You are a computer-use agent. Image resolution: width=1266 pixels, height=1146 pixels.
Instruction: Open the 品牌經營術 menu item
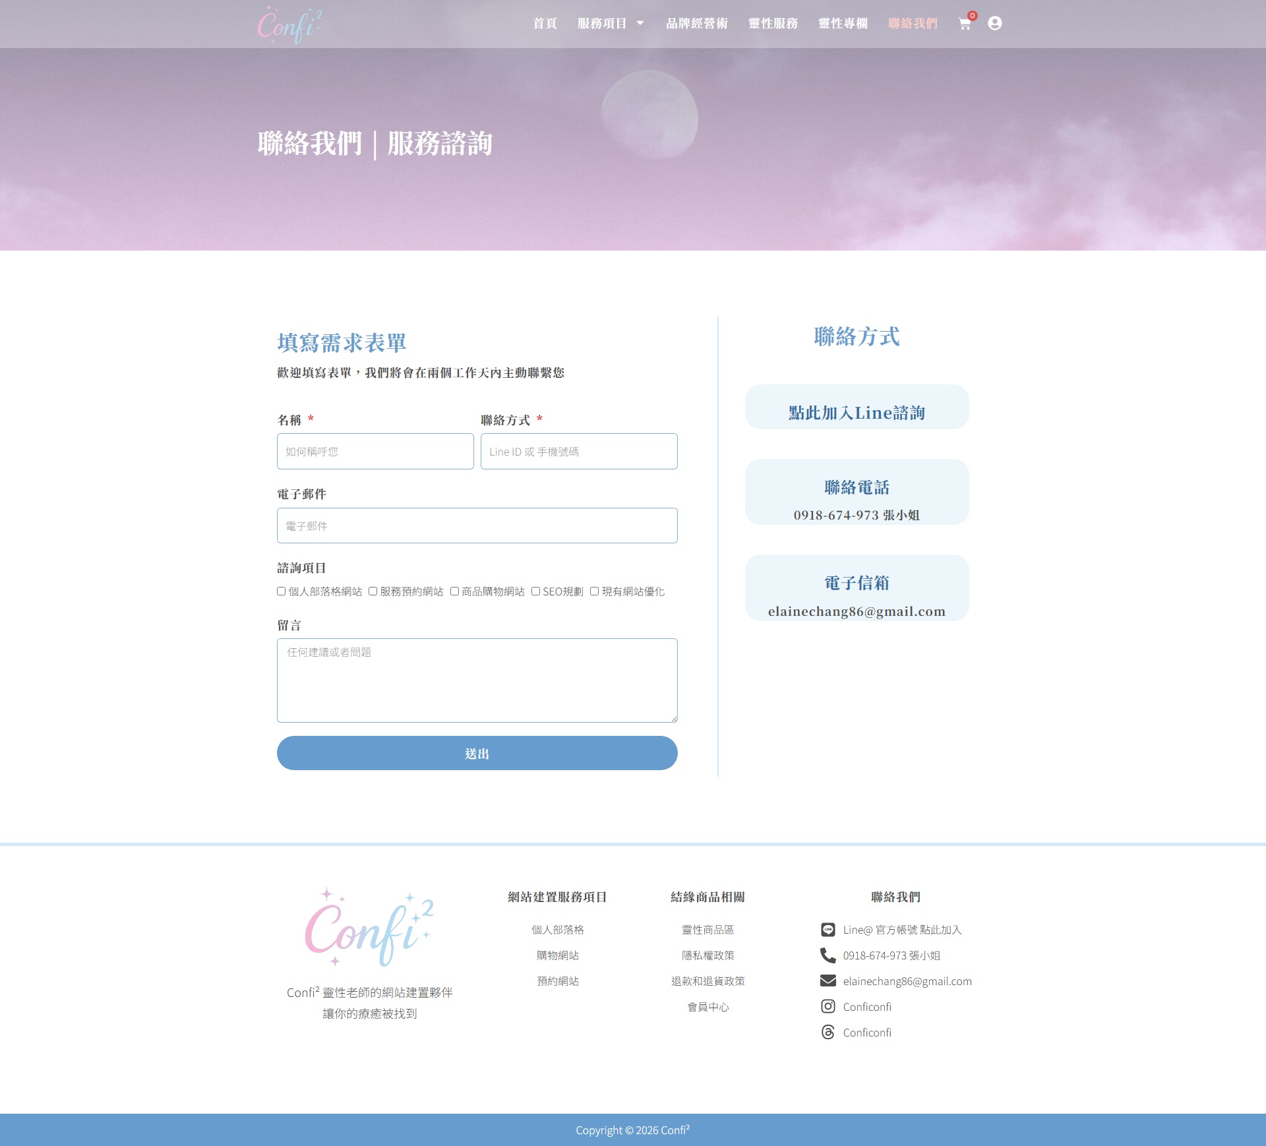[696, 24]
